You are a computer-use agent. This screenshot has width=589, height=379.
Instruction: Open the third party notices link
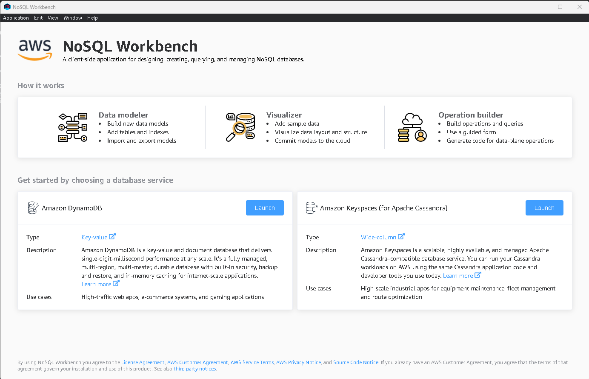coord(194,369)
